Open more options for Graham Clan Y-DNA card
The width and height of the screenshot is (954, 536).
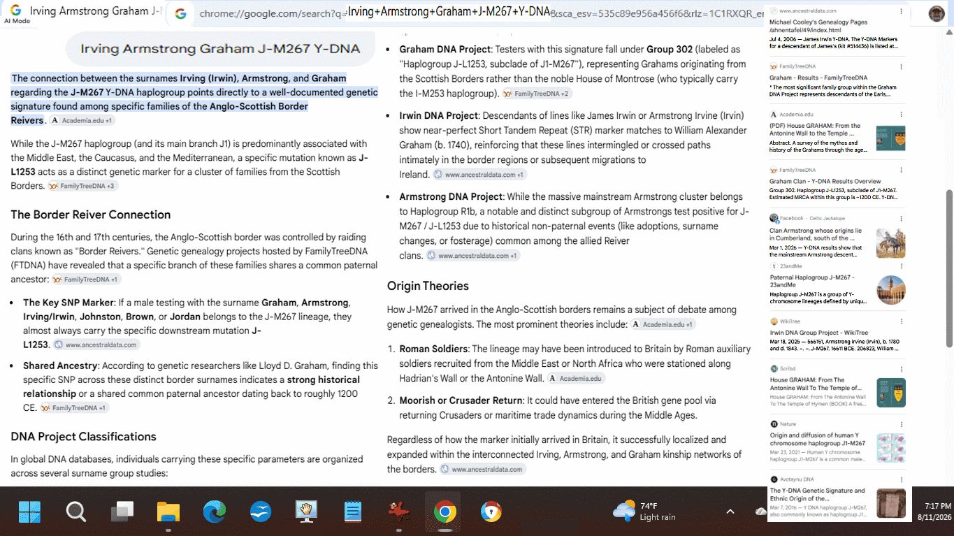pyautogui.click(x=900, y=170)
